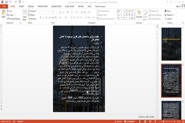This screenshot has width=185, height=123.
Task: Toggle Strikethrough formatting
Action: tap(52, 18)
